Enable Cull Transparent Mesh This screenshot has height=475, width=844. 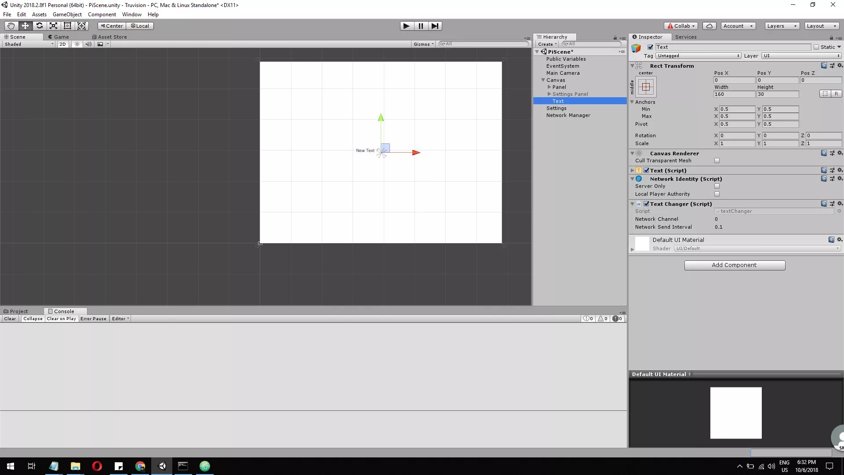[717, 161]
